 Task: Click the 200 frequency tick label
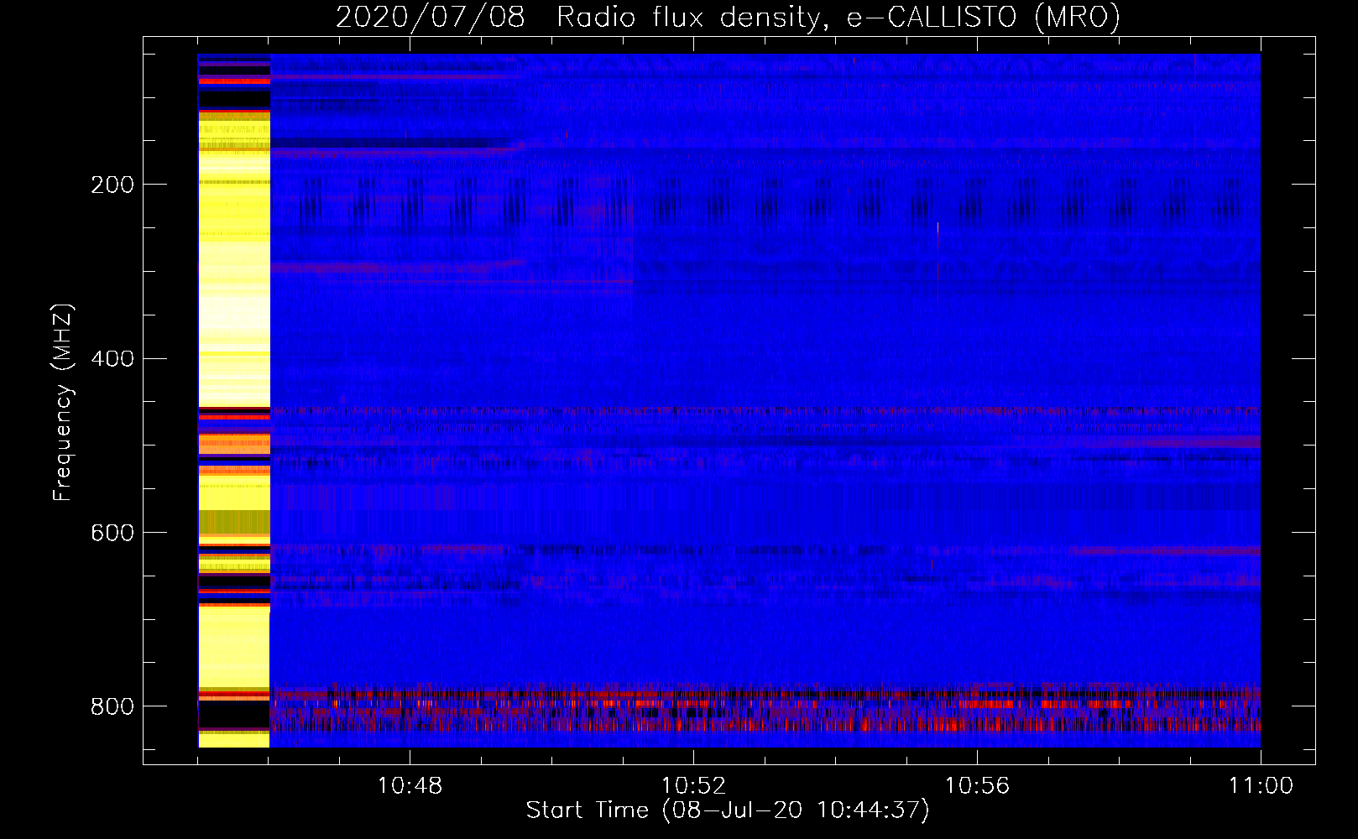tap(112, 185)
